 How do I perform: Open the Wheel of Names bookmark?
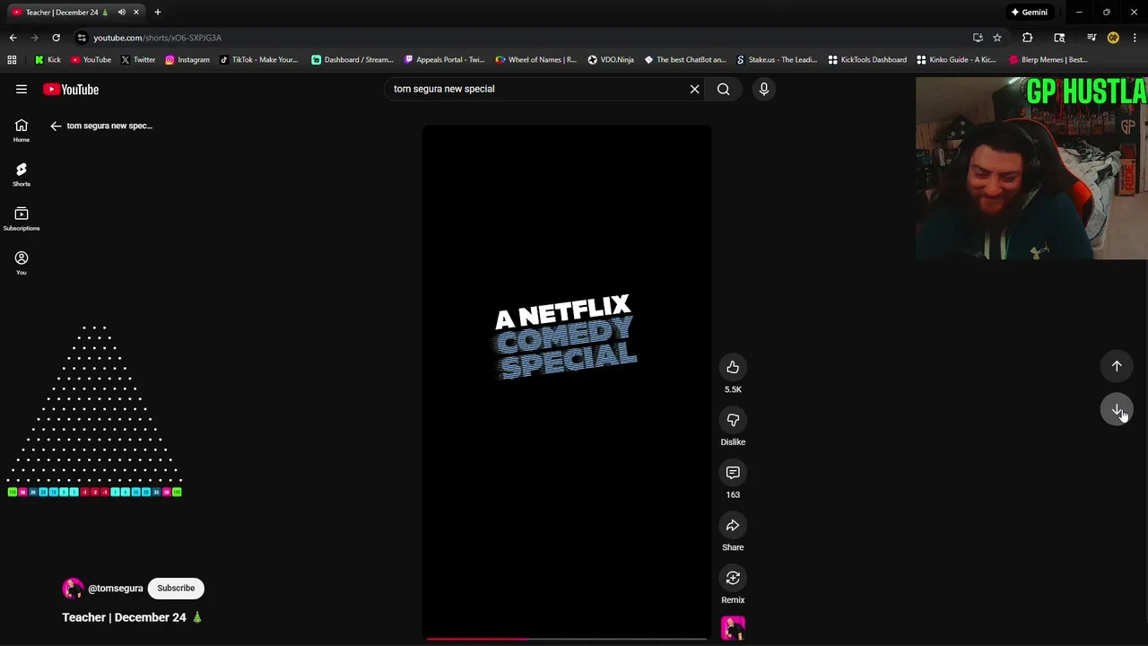pyautogui.click(x=536, y=60)
